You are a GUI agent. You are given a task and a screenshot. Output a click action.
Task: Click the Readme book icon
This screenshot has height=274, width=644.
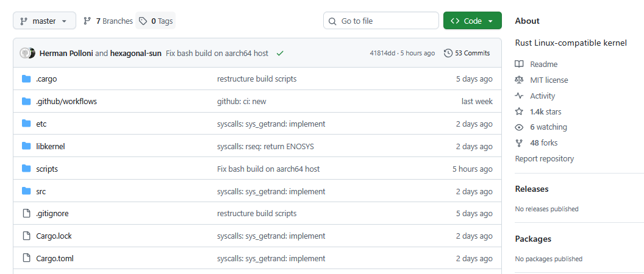(519, 64)
